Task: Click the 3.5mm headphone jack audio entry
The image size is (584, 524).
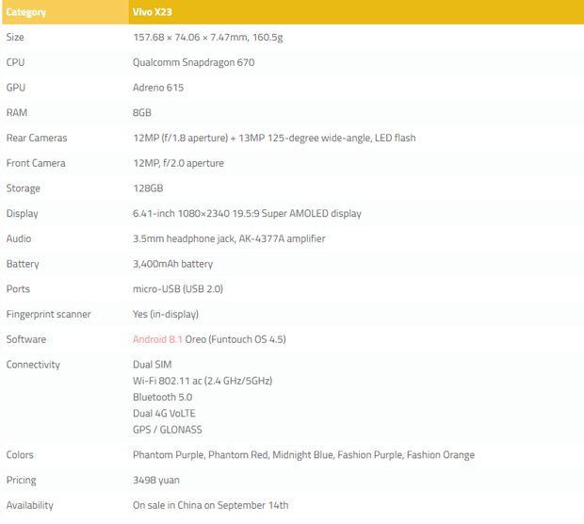Action: pyautogui.click(x=229, y=238)
